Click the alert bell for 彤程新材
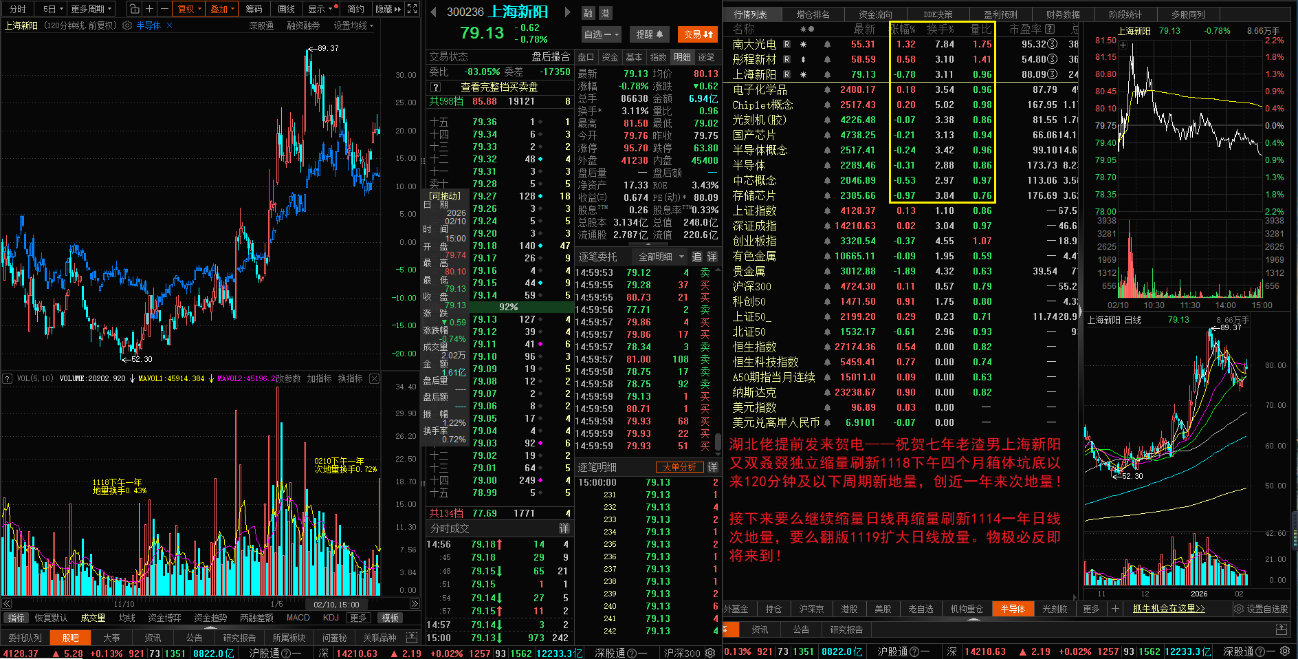Image resolution: width=1298 pixels, height=659 pixels. (x=827, y=59)
